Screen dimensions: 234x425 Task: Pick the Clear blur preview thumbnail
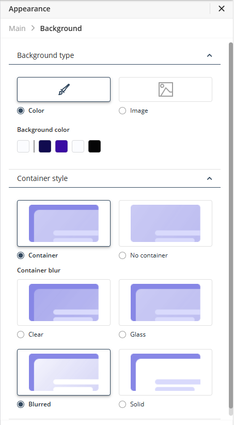coord(64,302)
